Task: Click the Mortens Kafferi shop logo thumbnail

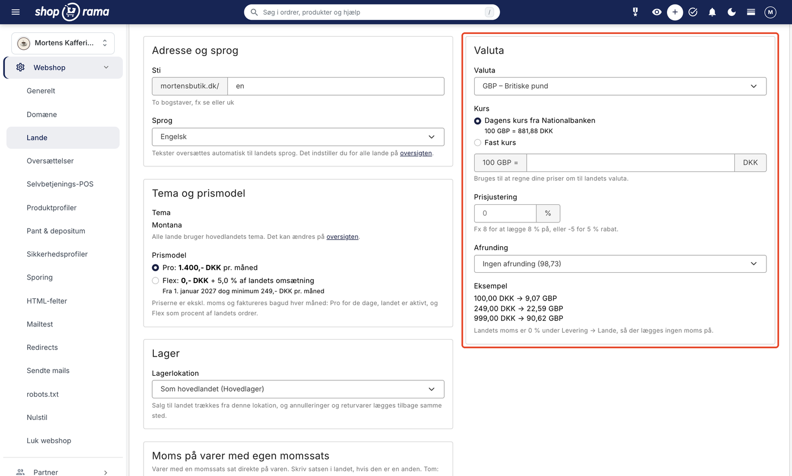Action: tap(24, 43)
